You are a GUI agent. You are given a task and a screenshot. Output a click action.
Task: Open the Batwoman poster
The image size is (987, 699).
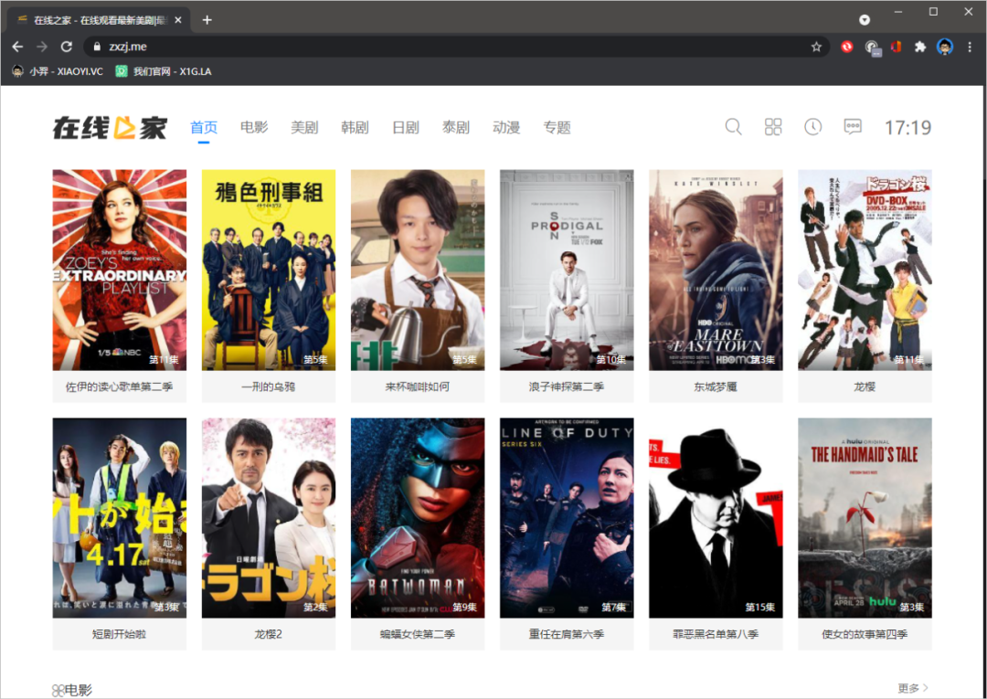click(418, 518)
